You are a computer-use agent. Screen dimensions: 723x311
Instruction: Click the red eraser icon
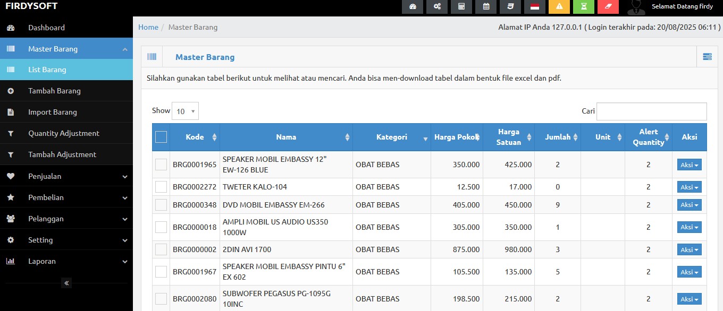(608, 7)
